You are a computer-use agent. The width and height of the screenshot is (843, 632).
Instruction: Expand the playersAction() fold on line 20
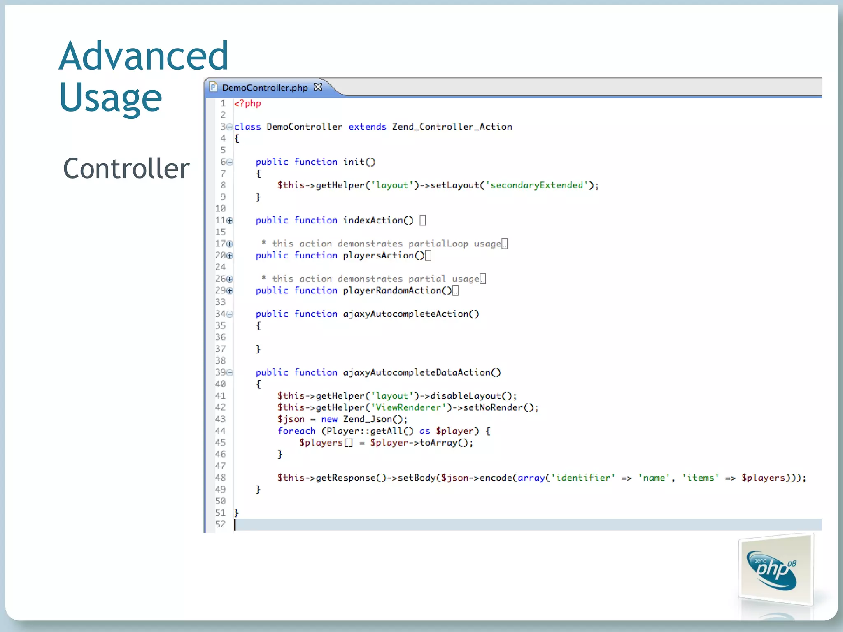(x=230, y=256)
